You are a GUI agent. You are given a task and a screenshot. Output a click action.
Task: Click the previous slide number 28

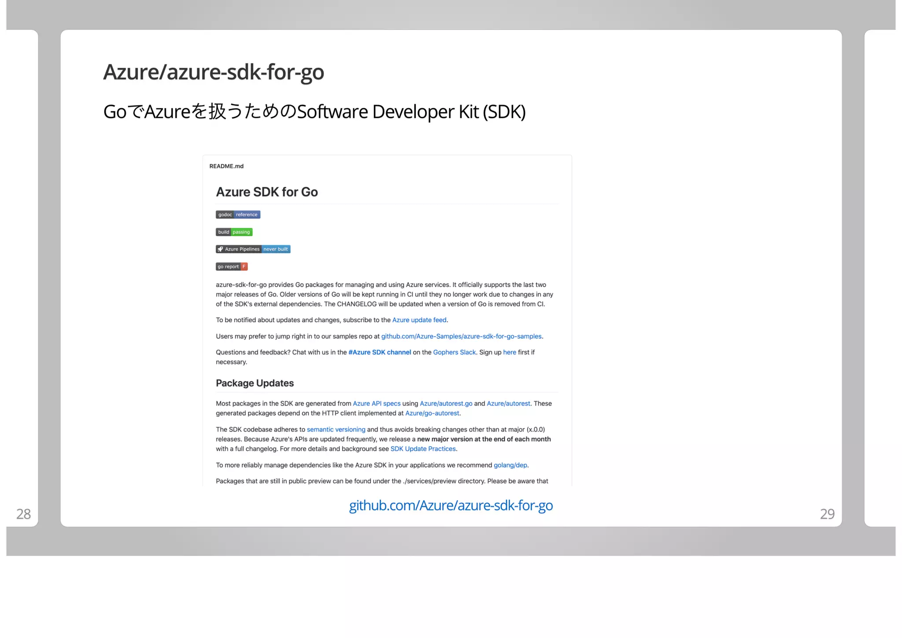(x=23, y=514)
